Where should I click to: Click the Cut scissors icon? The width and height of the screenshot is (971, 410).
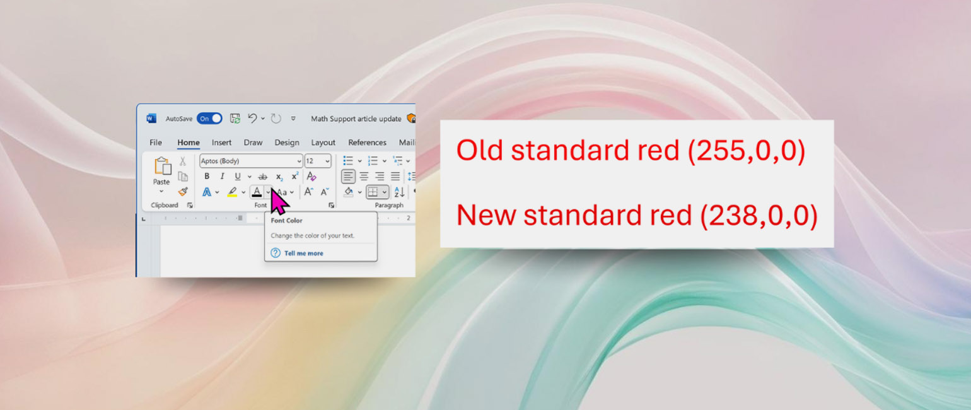click(183, 161)
